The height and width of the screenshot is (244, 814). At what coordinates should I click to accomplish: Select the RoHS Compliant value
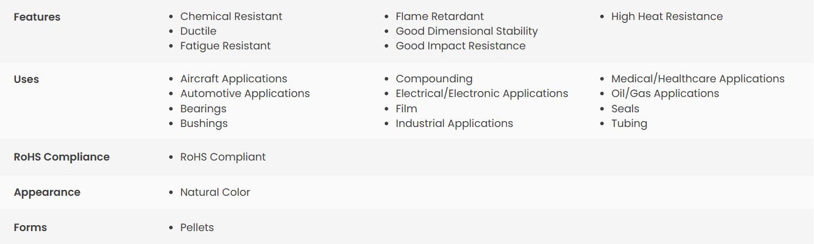[x=223, y=157]
